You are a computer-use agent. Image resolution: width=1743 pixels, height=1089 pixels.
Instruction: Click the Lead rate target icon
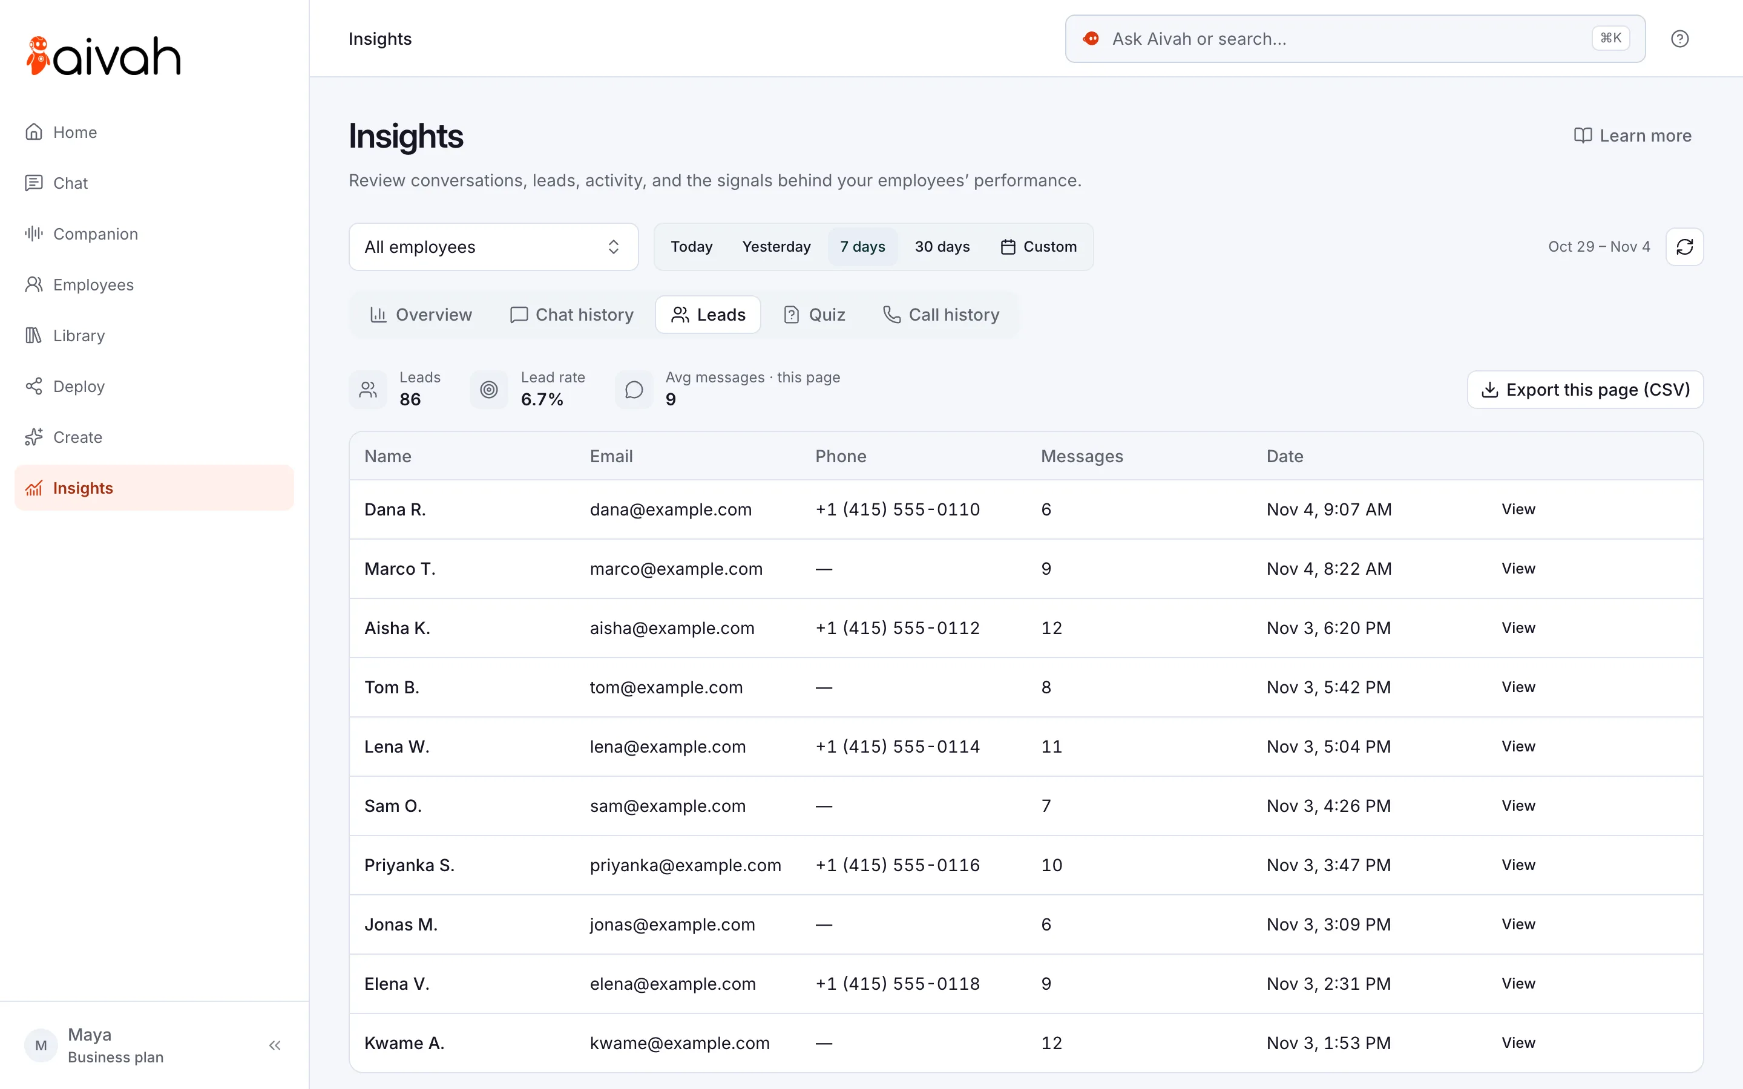489,390
